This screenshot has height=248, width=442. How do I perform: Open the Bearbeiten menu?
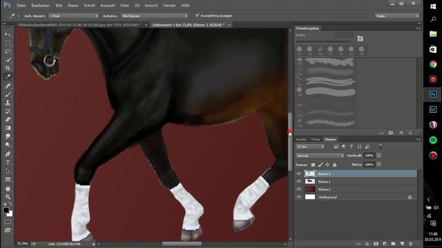(41, 6)
